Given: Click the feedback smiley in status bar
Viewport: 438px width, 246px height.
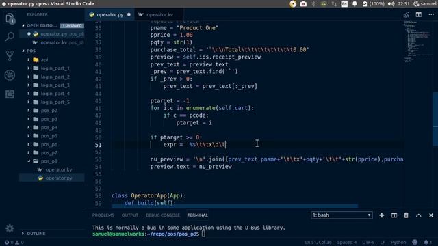Looking at the screenshot, I should [x=415, y=242].
